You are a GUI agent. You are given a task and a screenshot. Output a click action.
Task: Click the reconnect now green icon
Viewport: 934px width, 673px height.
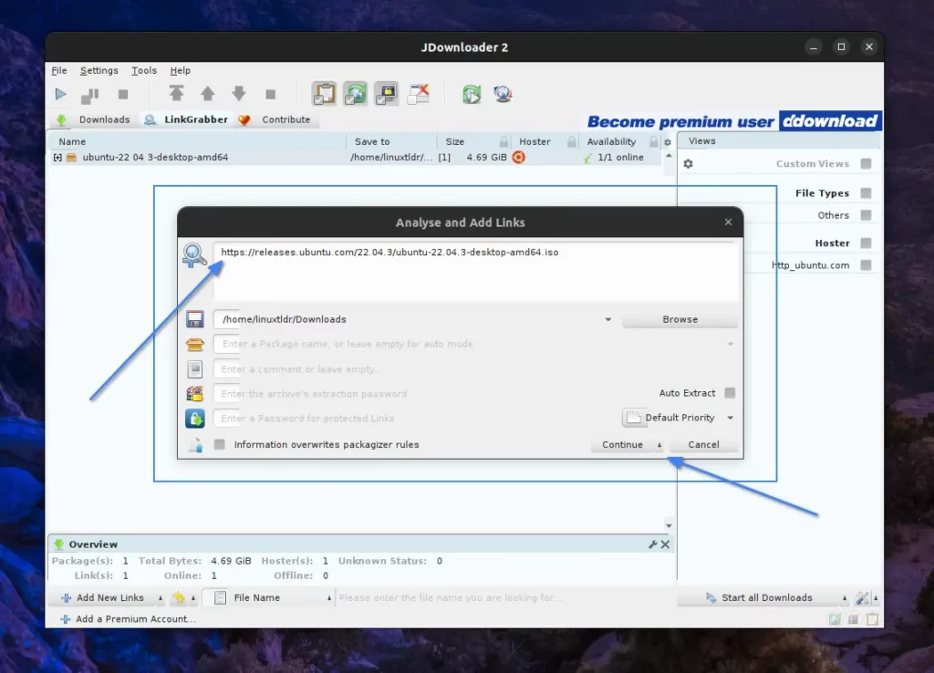472,94
